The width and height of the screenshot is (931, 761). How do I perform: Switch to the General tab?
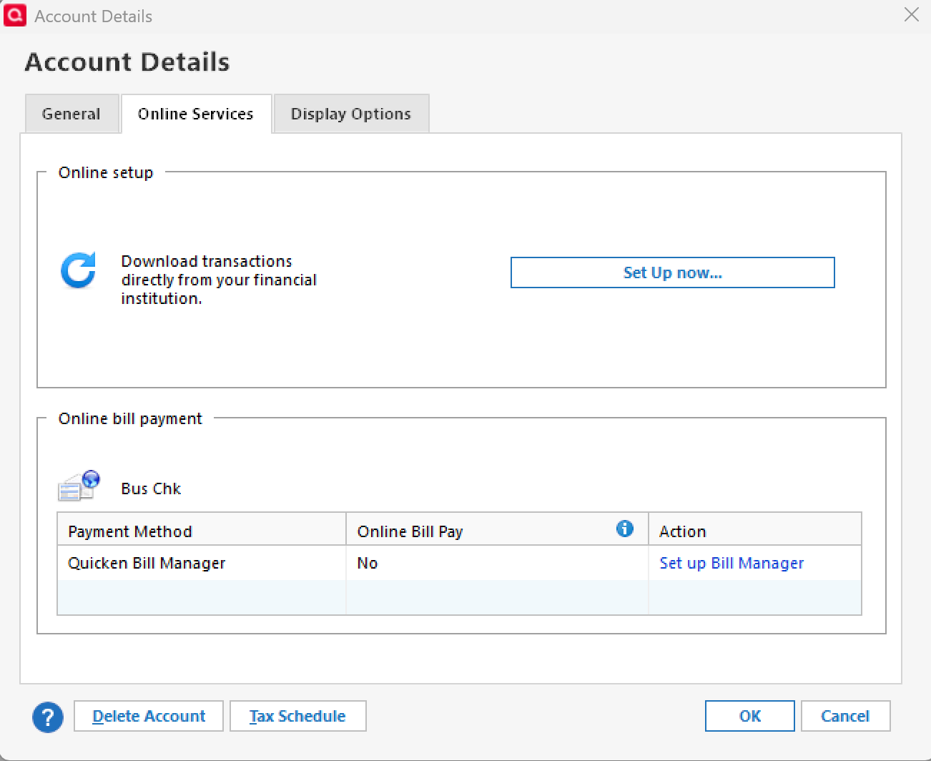[x=72, y=114]
